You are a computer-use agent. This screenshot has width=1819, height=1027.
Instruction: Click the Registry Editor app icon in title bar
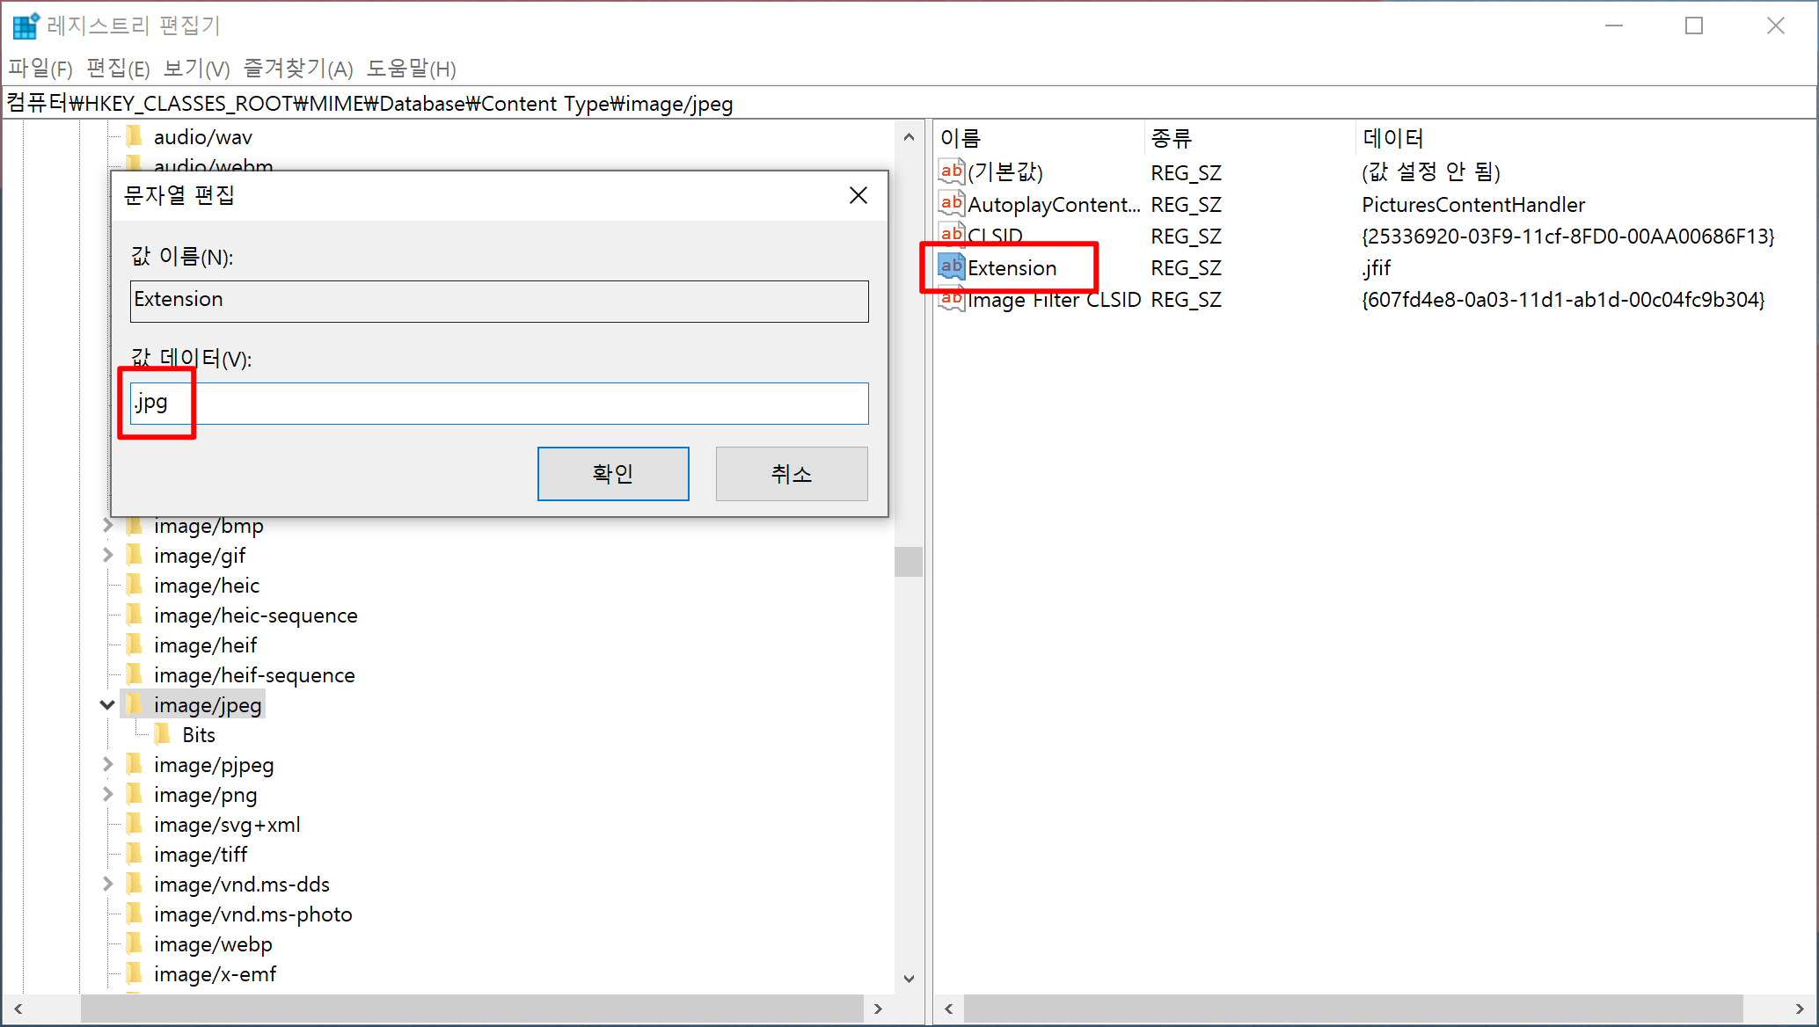tap(26, 25)
